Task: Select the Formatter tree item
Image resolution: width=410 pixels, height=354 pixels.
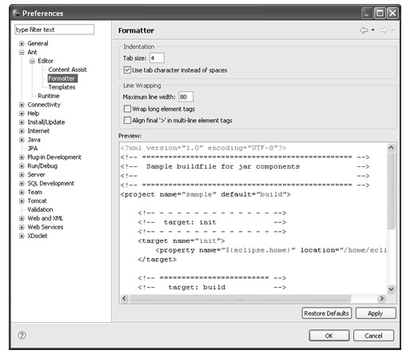Action: (62, 78)
